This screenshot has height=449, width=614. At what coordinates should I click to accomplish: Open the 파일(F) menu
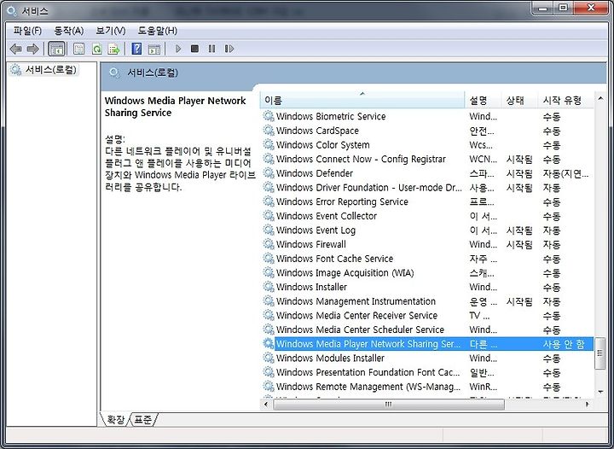[x=27, y=31]
